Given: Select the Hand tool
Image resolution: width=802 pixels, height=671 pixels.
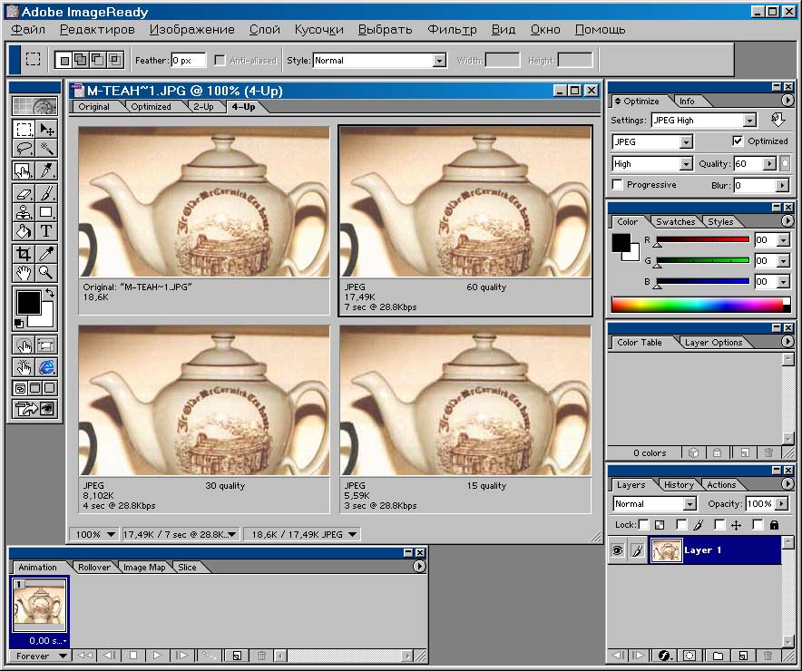Looking at the screenshot, I should tap(24, 273).
